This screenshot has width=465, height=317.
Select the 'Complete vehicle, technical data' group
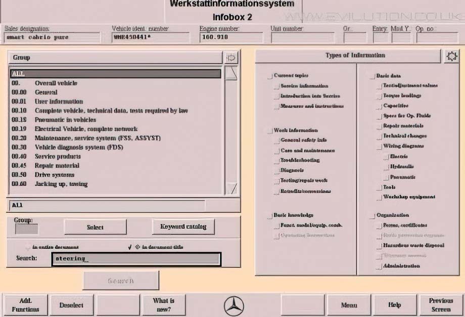(116, 111)
